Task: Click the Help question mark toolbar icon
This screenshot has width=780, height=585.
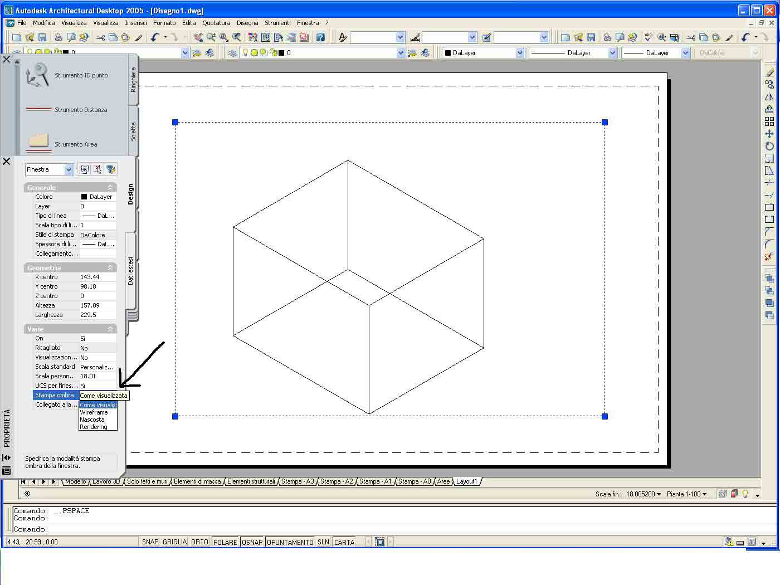Action: tap(320, 37)
